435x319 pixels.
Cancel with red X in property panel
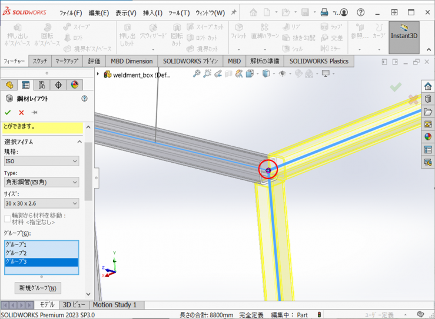(21, 112)
